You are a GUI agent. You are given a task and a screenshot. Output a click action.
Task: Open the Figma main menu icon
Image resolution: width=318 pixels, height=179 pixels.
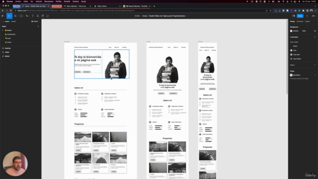pos(2,16)
